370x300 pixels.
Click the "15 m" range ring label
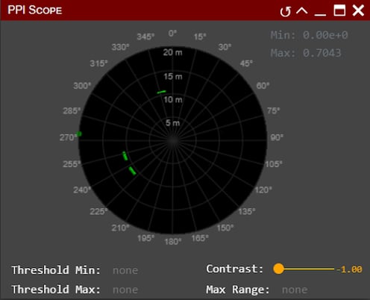(x=173, y=76)
